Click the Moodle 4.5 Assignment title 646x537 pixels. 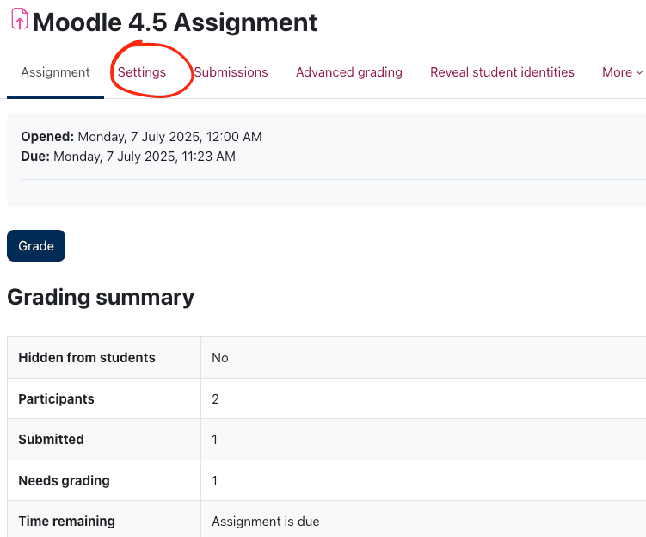click(x=175, y=22)
